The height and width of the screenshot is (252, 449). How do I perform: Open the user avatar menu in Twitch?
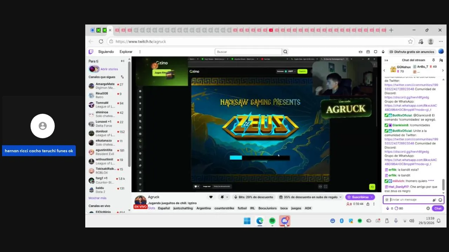point(441,51)
